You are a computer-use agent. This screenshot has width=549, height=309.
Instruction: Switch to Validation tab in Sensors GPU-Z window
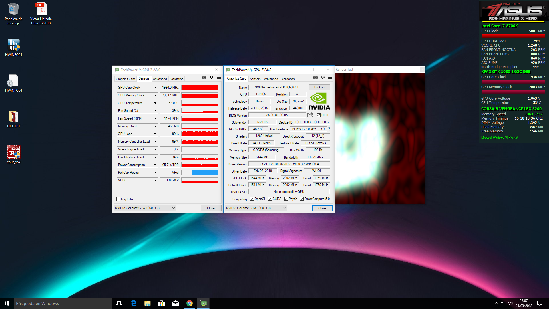(177, 79)
